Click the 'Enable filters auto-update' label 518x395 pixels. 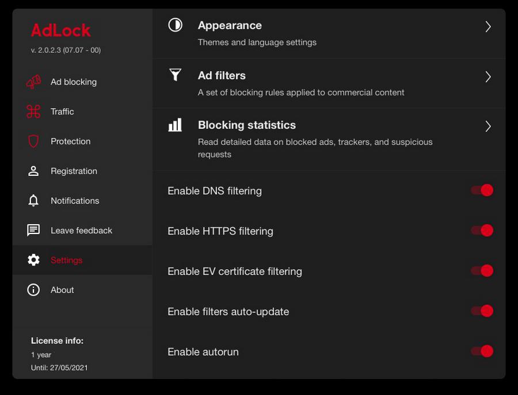(228, 312)
